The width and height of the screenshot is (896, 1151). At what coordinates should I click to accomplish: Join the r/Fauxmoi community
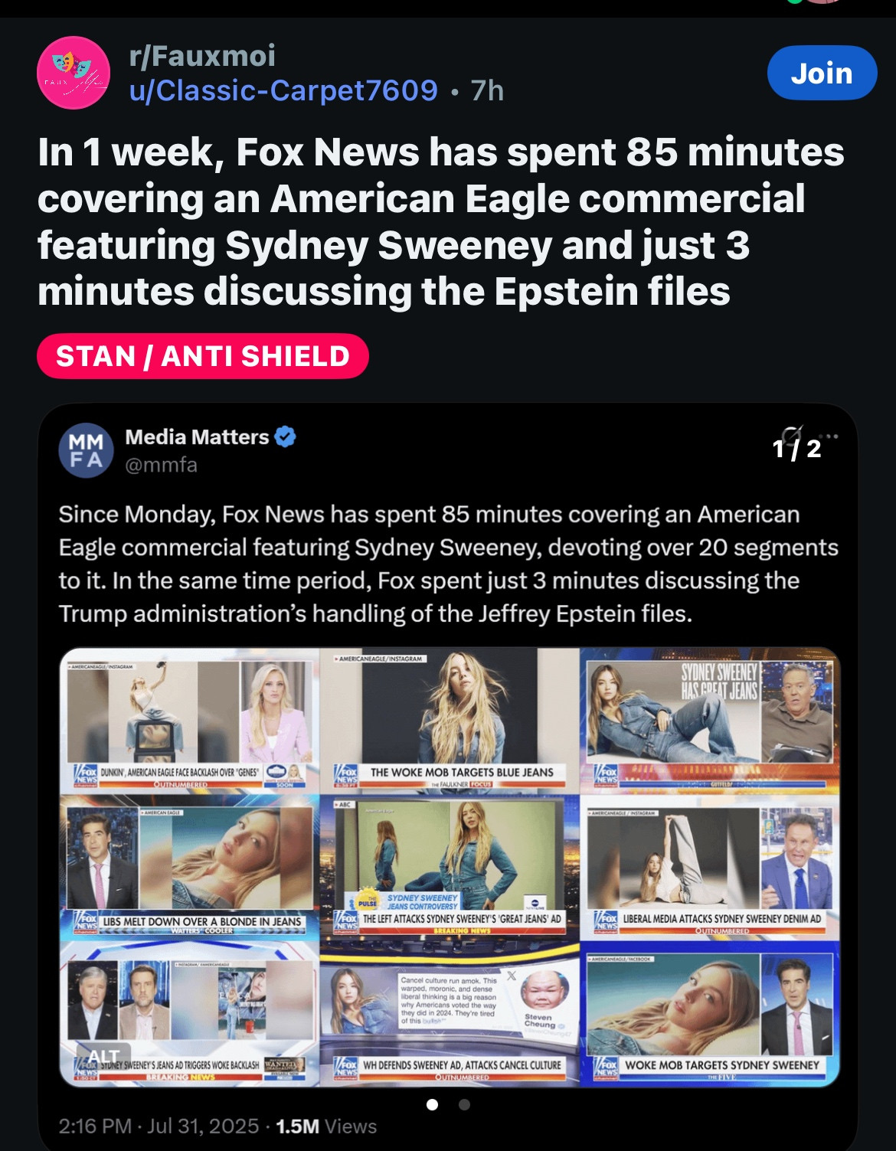(x=822, y=74)
